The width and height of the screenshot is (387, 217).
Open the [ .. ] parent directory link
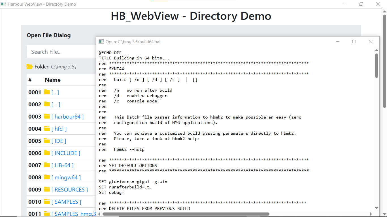[x=56, y=104]
